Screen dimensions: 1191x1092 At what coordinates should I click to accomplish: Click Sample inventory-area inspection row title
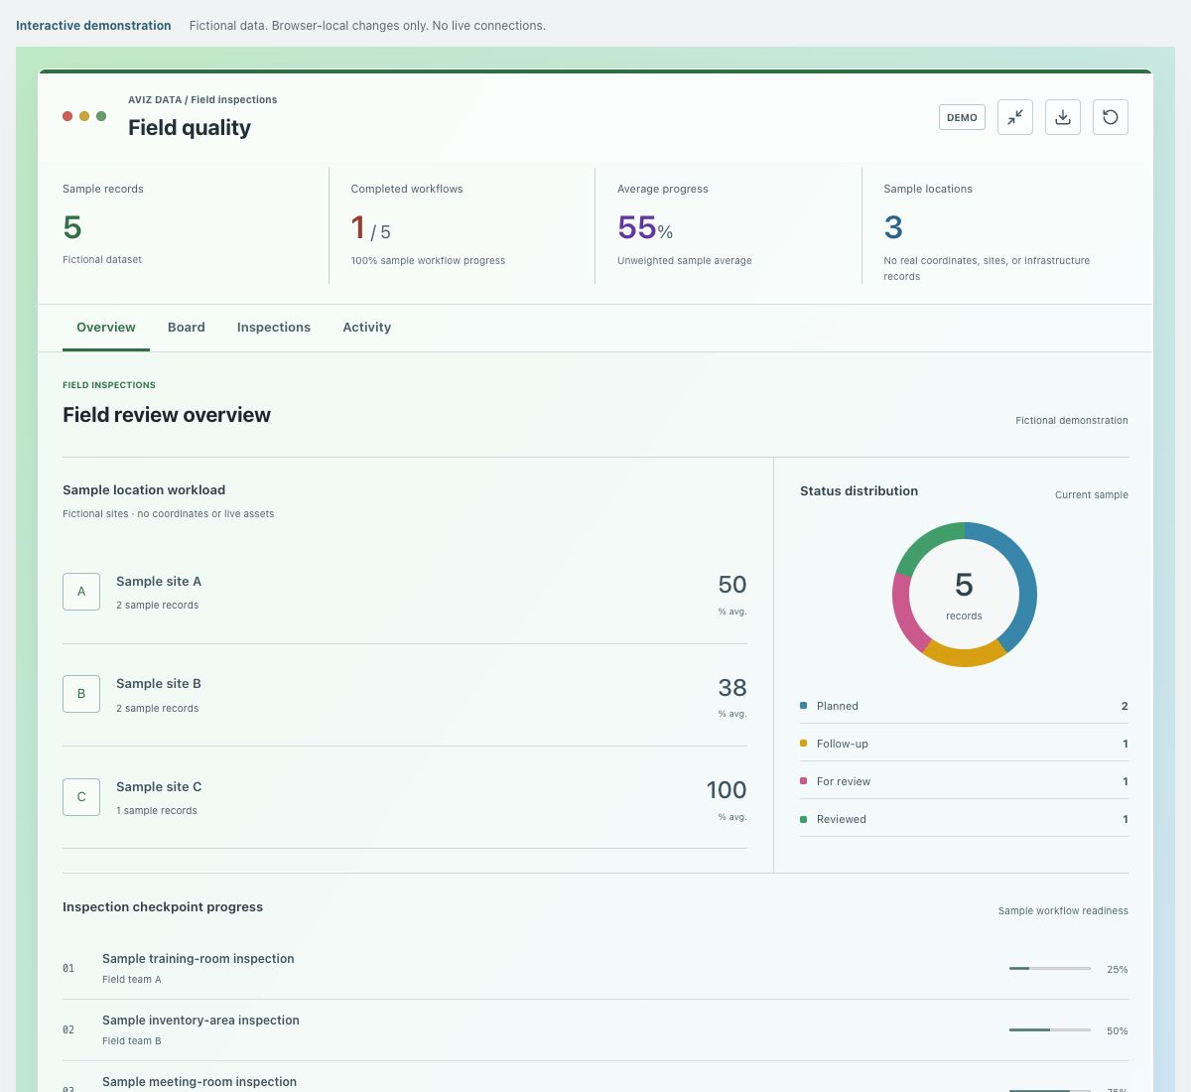pos(200,1021)
